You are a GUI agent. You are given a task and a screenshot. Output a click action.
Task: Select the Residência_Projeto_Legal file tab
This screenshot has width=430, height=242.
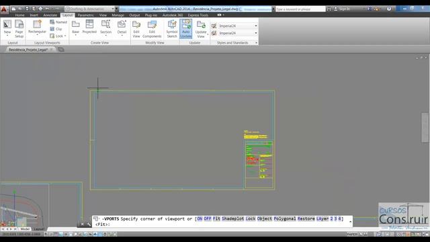click(28, 50)
